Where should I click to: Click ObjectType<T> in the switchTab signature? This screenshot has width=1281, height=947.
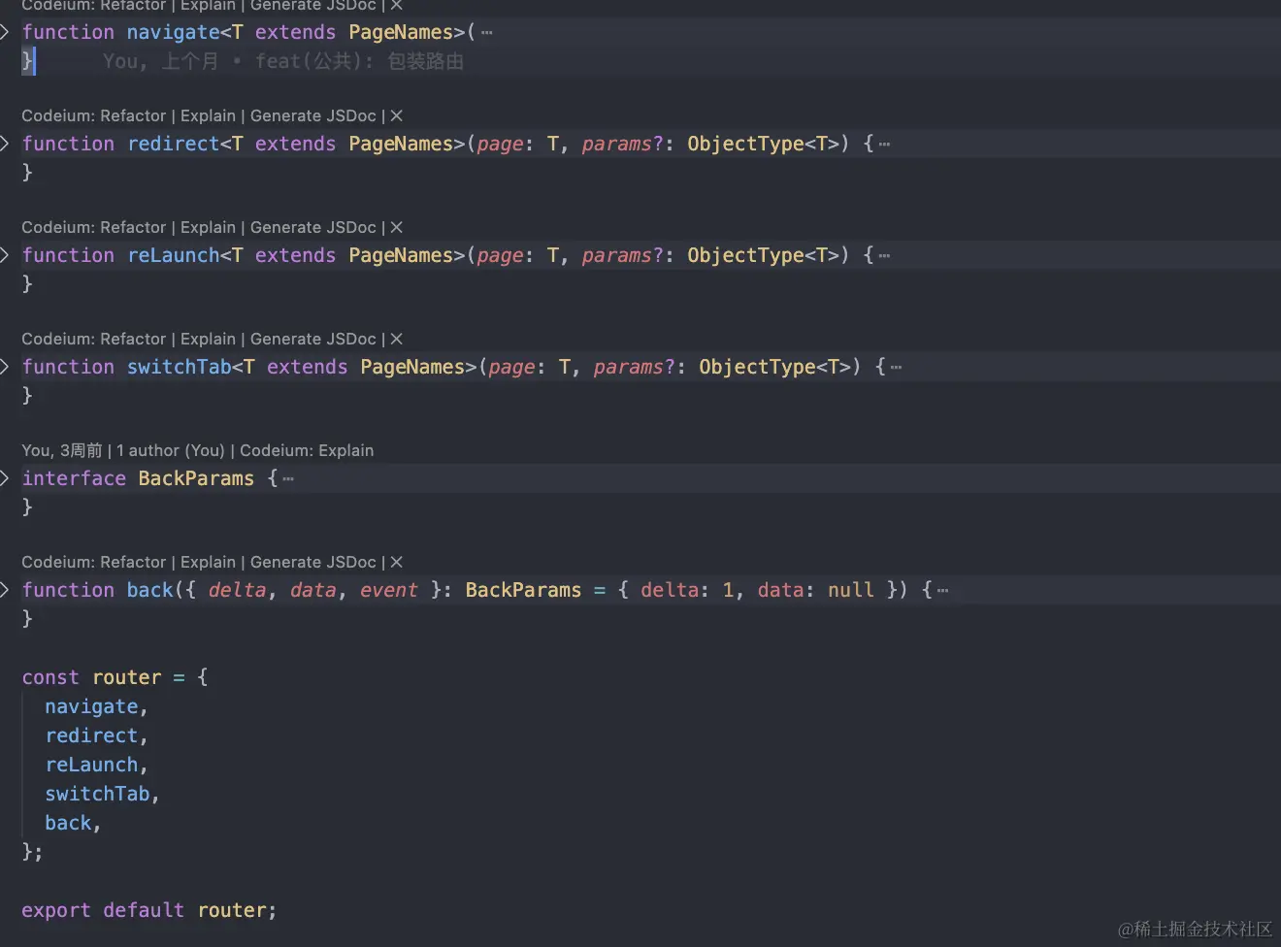point(774,367)
